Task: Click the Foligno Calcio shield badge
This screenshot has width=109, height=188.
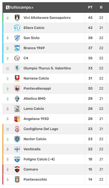Action: [17, 159]
